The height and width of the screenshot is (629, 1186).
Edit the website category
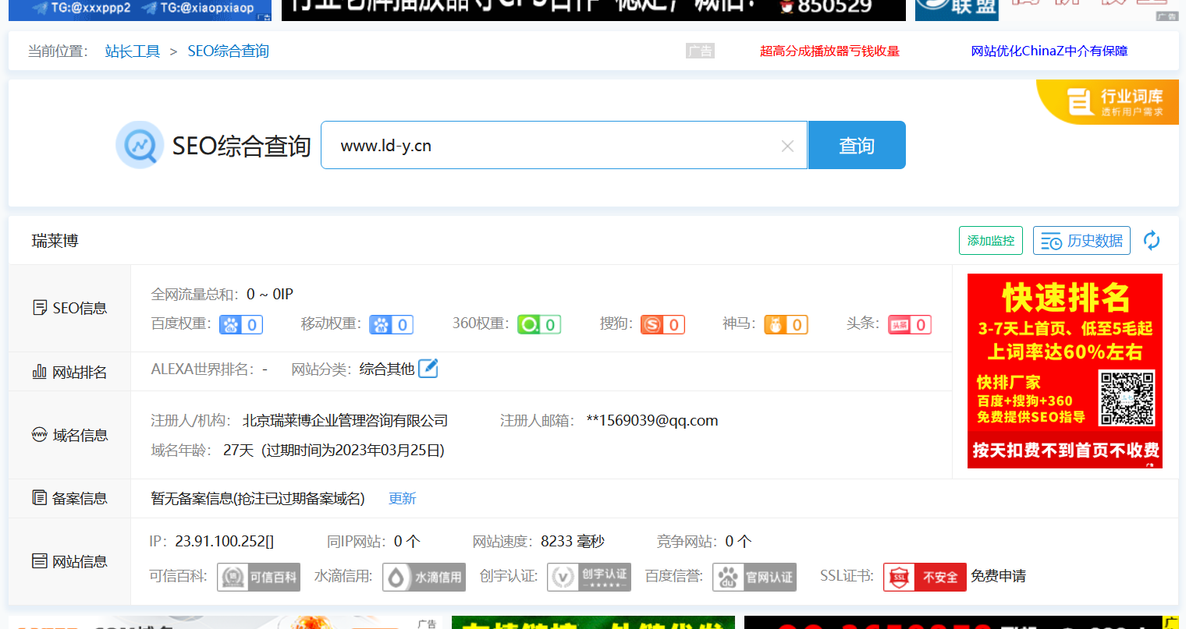(428, 368)
